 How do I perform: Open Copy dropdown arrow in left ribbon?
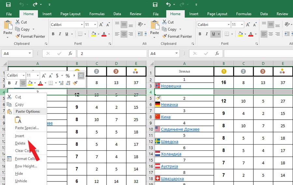click(34, 29)
